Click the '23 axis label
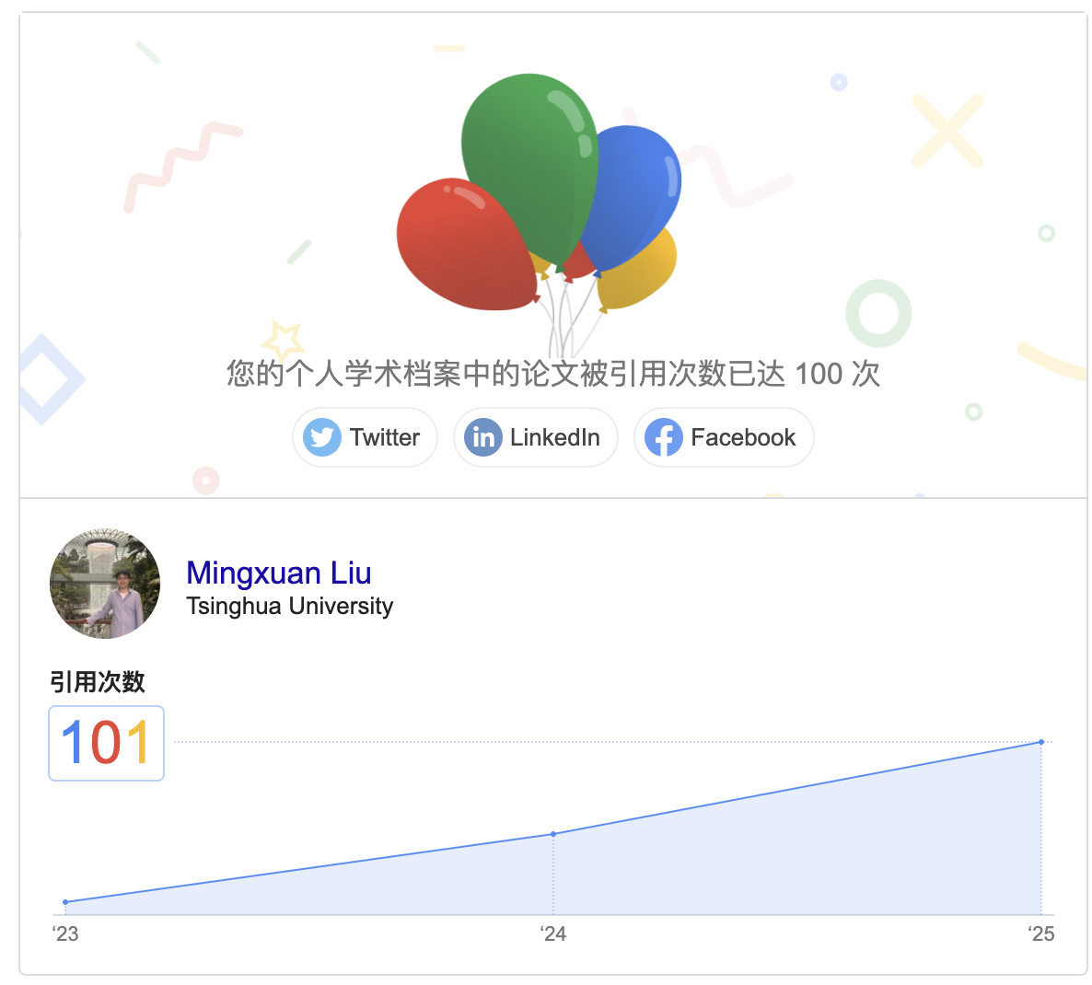The width and height of the screenshot is (1092, 985). 65,933
